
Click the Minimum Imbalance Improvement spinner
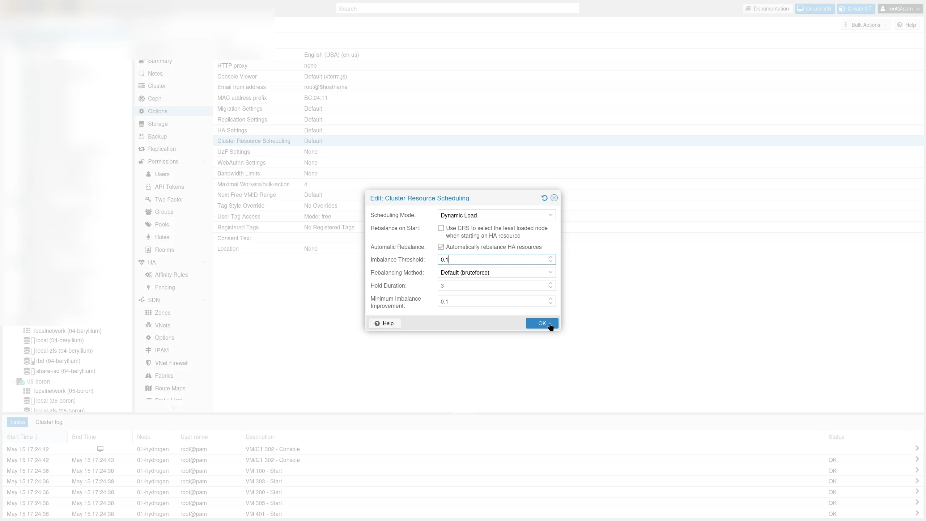(x=551, y=301)
